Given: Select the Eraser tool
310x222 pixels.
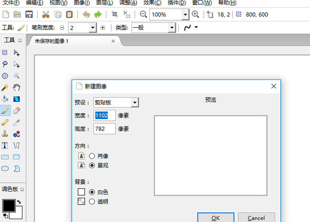Looking at the screenshot, I should coord(16,111).
